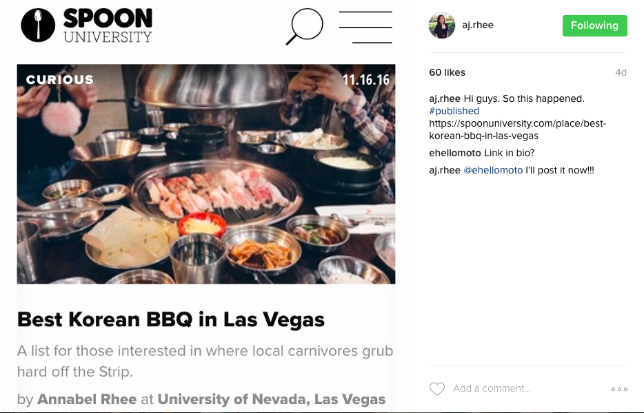
Task: Open search with the magnifying glass icon
Action: 304,26
